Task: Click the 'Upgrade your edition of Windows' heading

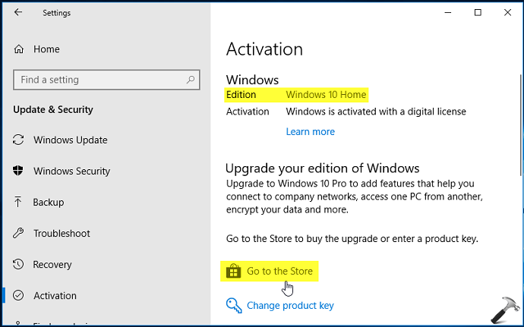Action: pyautogui.click(x=323, y=168)
